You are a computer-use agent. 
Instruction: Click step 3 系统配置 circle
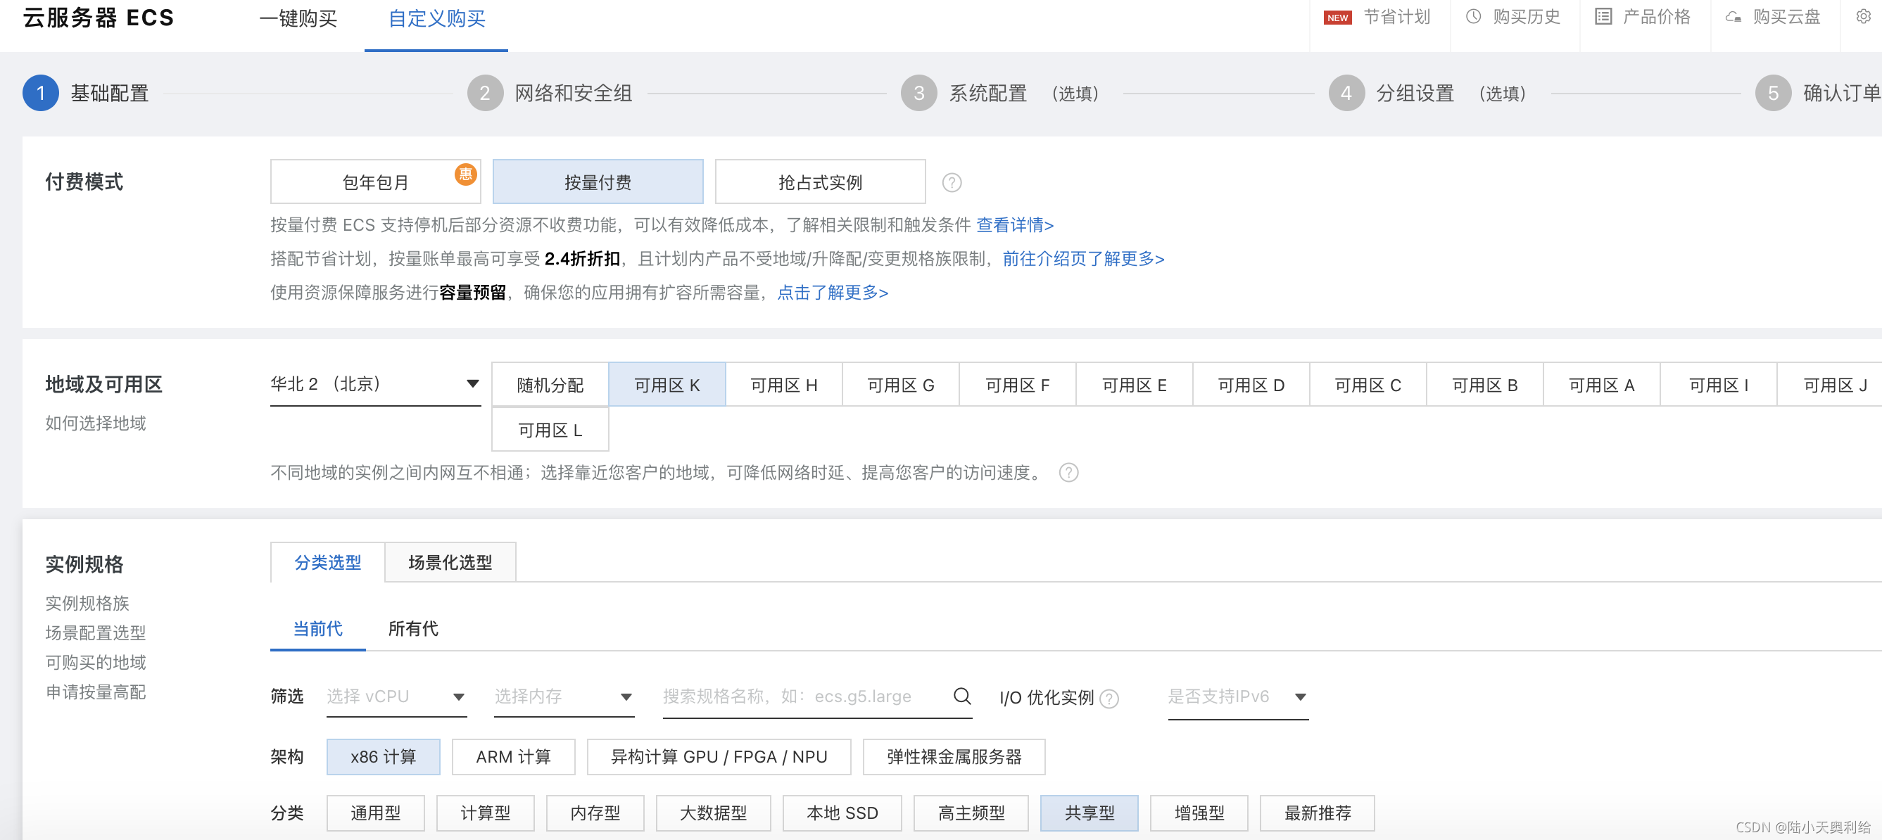pyautogui.click(x=919, y=93)
